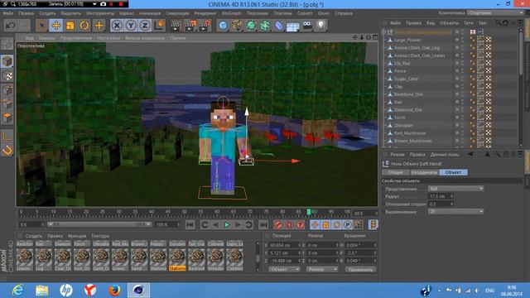Render the current view clapperboard icon
Viewport: 530px width, 298px height.
click(176, 26)
